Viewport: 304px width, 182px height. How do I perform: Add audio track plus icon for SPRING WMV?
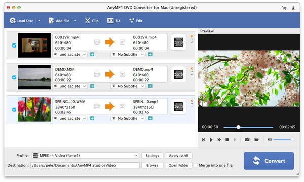92,119
